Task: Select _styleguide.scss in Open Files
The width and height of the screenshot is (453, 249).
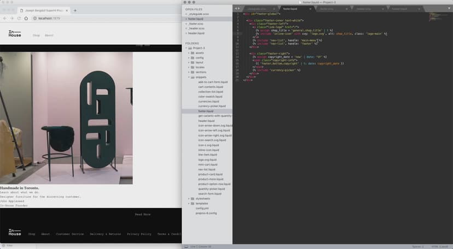Action: tap(199, 14)
